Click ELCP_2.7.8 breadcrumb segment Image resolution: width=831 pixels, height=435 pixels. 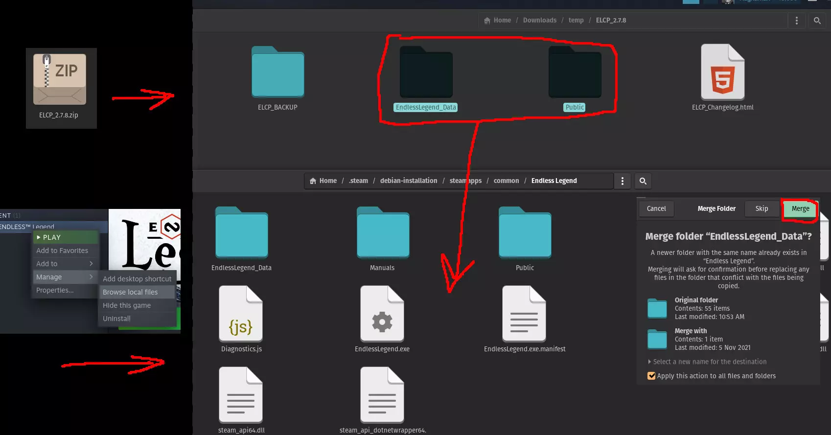pyautogui.click(x=611, y=21)
